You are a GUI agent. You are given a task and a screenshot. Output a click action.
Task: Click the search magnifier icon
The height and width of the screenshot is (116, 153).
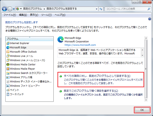pos(149,9)
